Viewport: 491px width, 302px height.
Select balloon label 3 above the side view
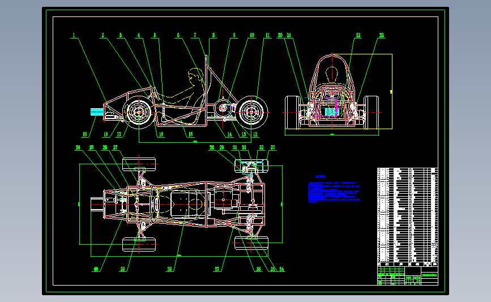point(121,35)
